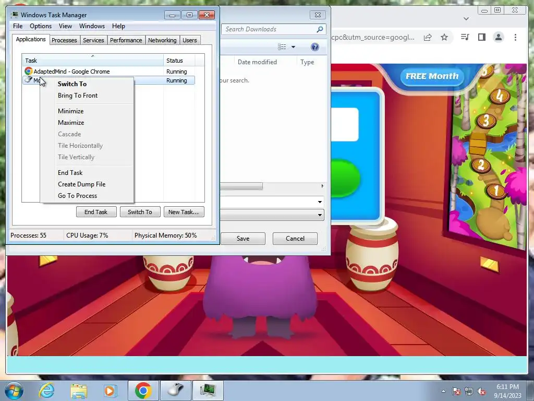Open Task Manager Options menu
This screenshot has height=401, width=534.
(x=41, y=26)
